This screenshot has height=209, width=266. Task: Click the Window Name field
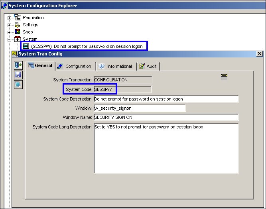[x=166, y=117]
